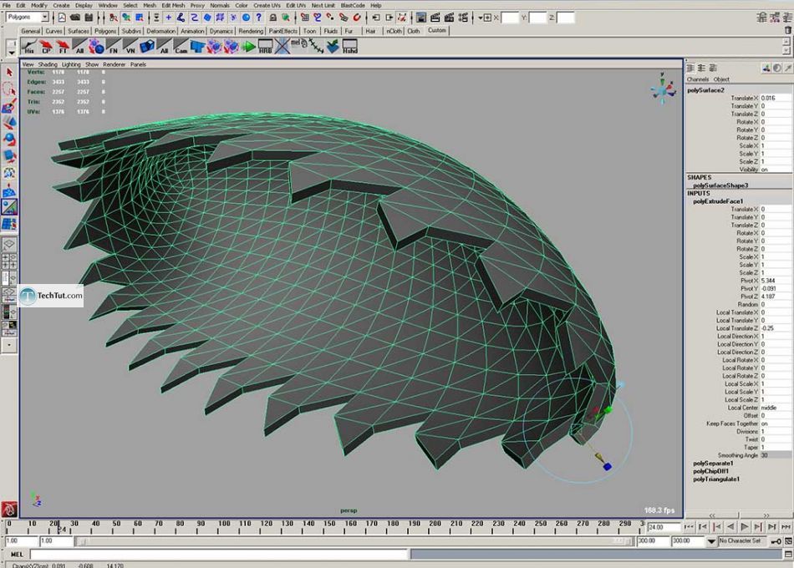Viewport: 794px width, 568px height.
Task: Open the BlastCode menu
Action: pyautogui.click(x=353, y=5)
